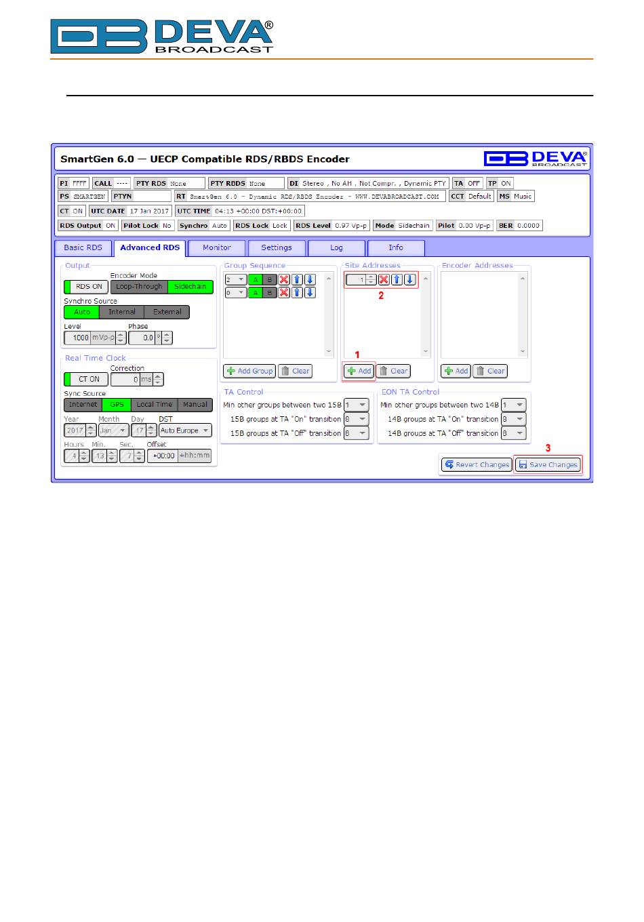Open group number dropdown showing 0
Screen dimensions: 644x922
point(235,293)
